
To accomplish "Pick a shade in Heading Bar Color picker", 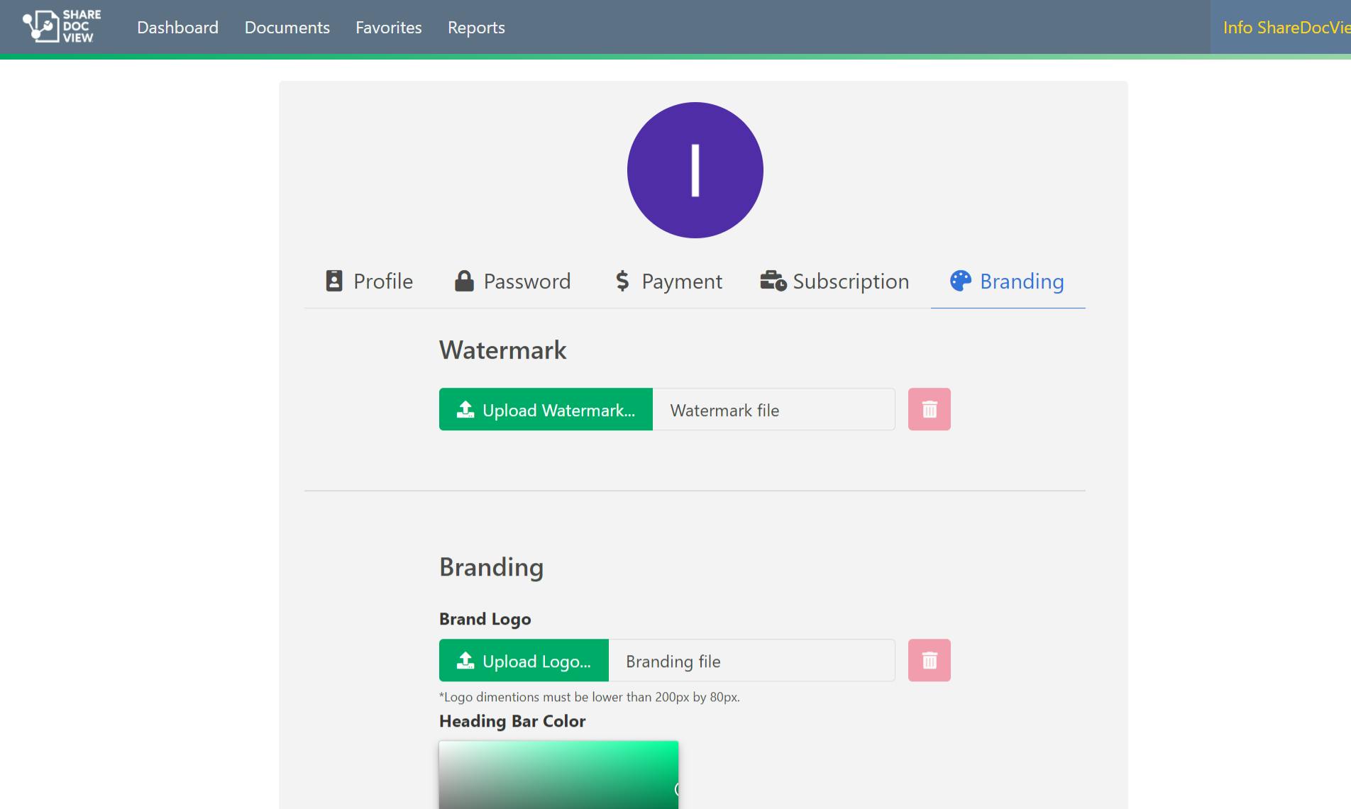I will coord(558,775).
